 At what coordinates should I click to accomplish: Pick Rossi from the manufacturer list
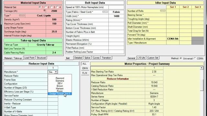tap(60, 91)
